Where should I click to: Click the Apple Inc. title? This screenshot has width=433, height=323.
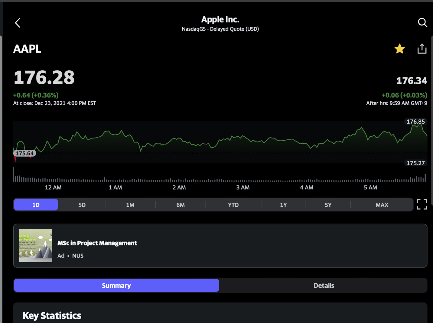(x=220, y=19)
